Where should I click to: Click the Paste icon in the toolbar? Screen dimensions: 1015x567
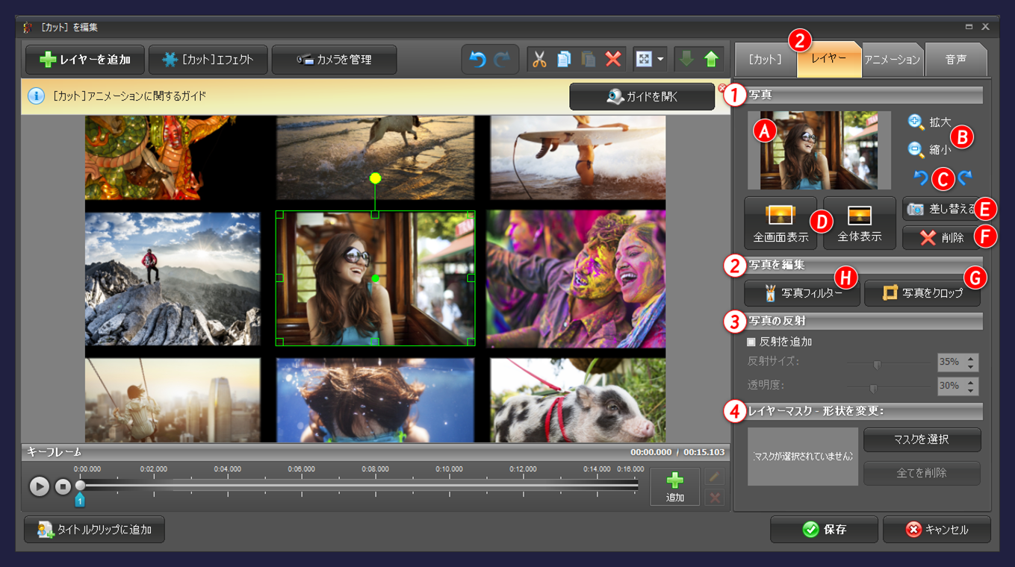click(588, 59)
